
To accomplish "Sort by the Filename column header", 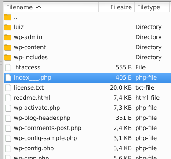I will pyautogui.click(x=51, y=7).
